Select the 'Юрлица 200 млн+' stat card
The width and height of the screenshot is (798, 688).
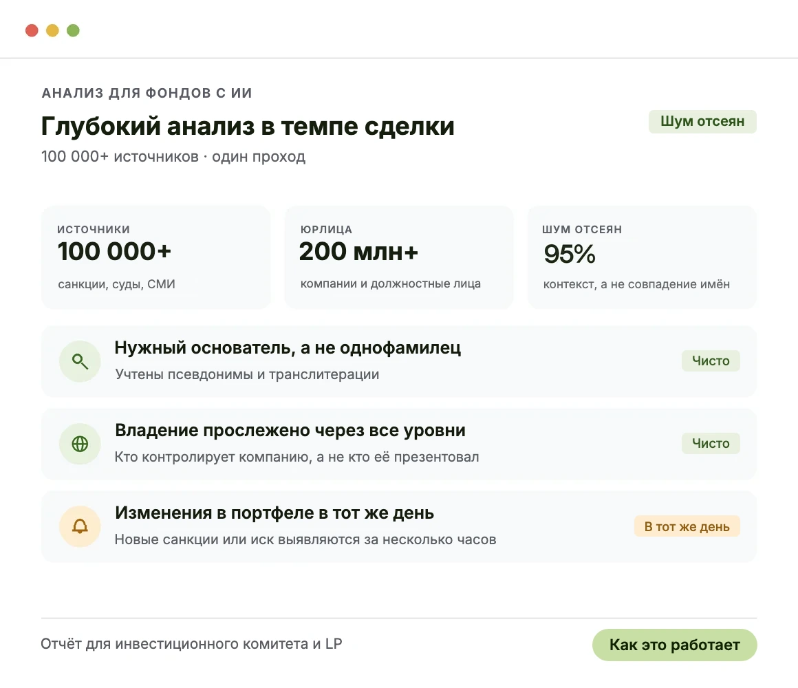(398, 257)
